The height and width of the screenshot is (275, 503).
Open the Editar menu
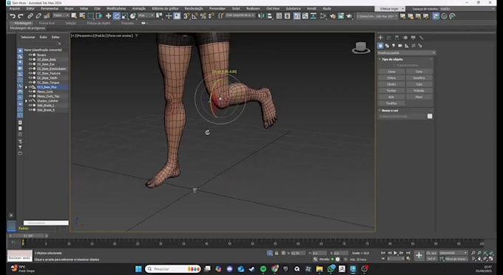click(30, 9)
